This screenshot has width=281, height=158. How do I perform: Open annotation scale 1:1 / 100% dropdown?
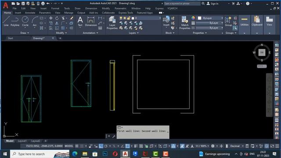[202, 146]
